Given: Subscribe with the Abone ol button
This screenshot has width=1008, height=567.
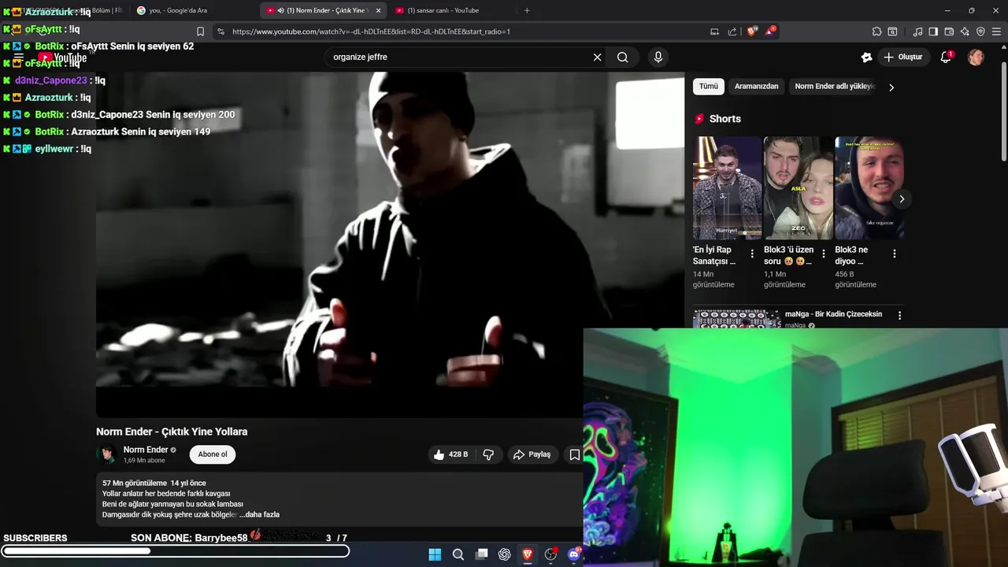Looking at the screenshot, I should 213,454.
